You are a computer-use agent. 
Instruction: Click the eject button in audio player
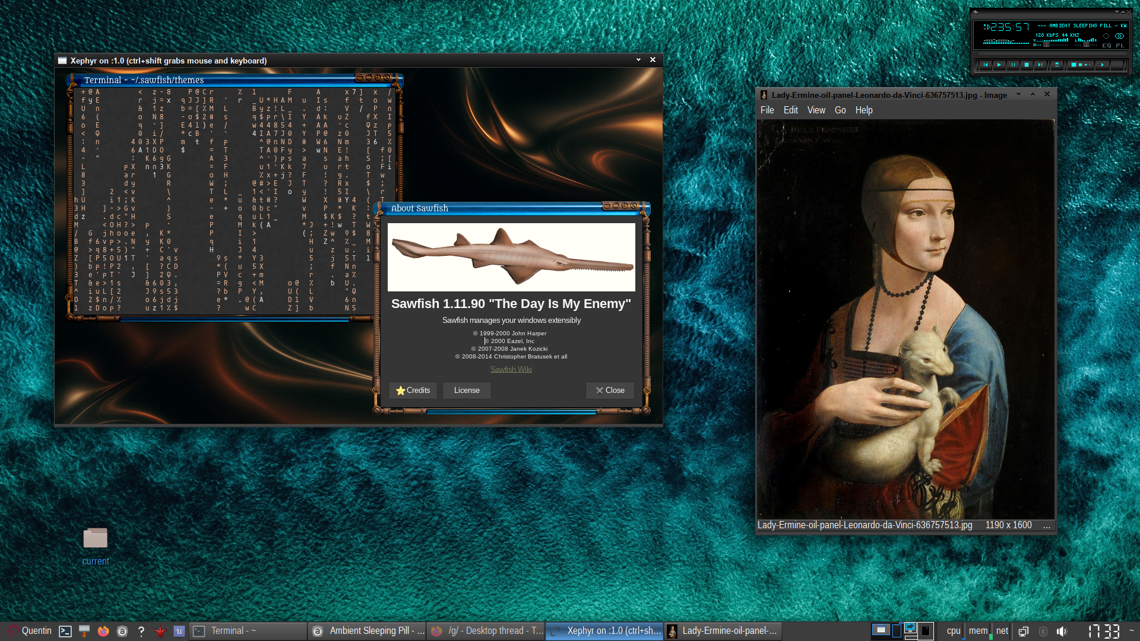pyautogui.click(x=1057, y=65)
